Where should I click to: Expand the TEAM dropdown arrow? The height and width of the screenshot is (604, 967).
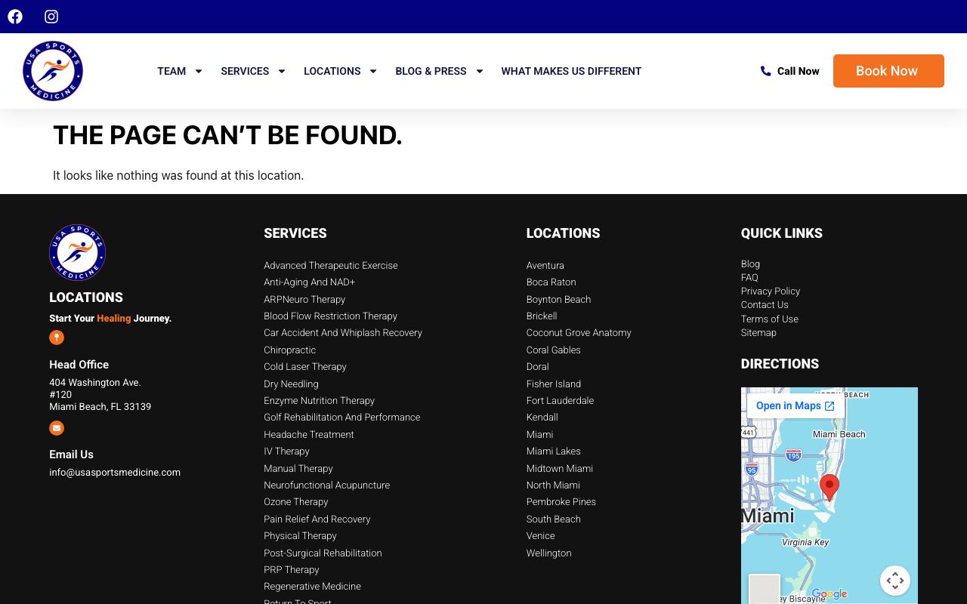point(199,71)
